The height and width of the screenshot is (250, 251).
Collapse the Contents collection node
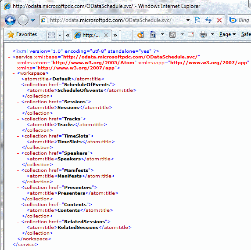pyautogui.click(x=18, y=205)
